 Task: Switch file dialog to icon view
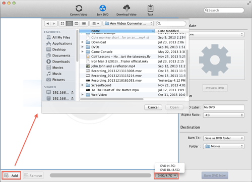click(62, 24)
